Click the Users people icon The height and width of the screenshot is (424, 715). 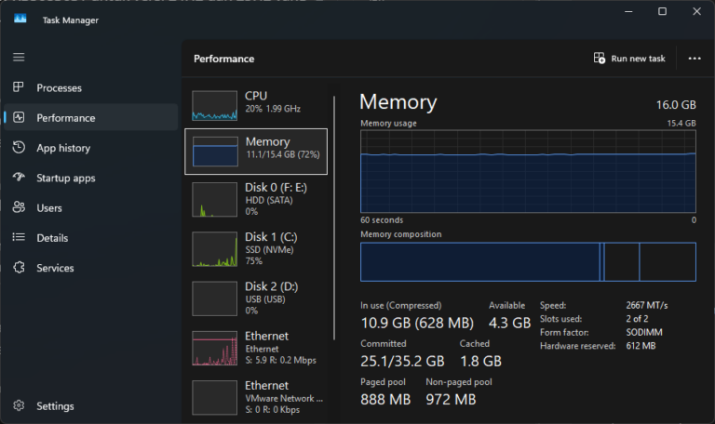pyautogui.click(x=19, y=207)
